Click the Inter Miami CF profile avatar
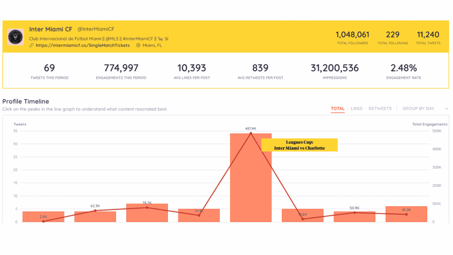This screenshot has width=453, height=255. (15, 37)
